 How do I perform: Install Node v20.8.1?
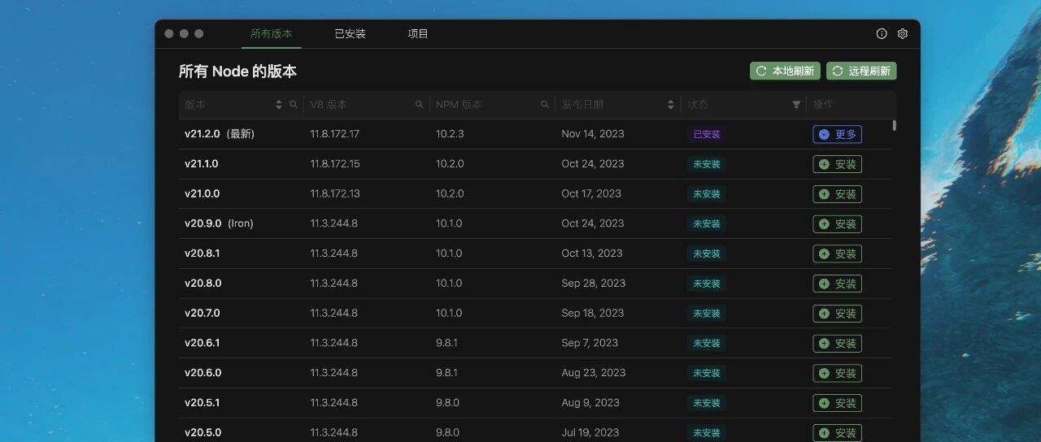pos(838,253)
